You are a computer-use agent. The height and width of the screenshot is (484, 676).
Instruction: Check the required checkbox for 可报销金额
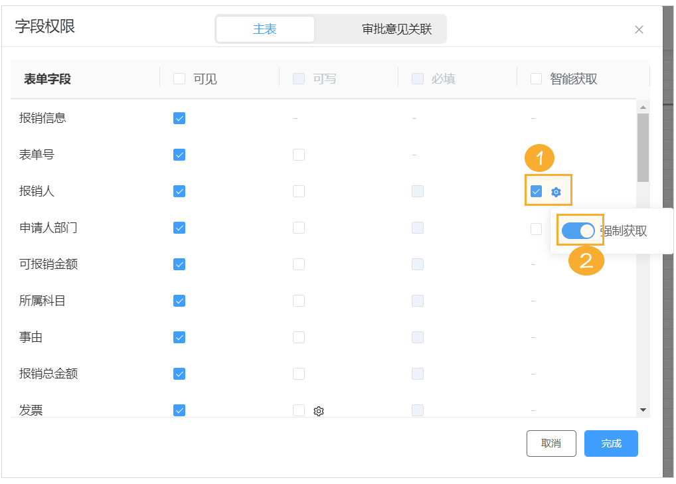coord(417,264)
